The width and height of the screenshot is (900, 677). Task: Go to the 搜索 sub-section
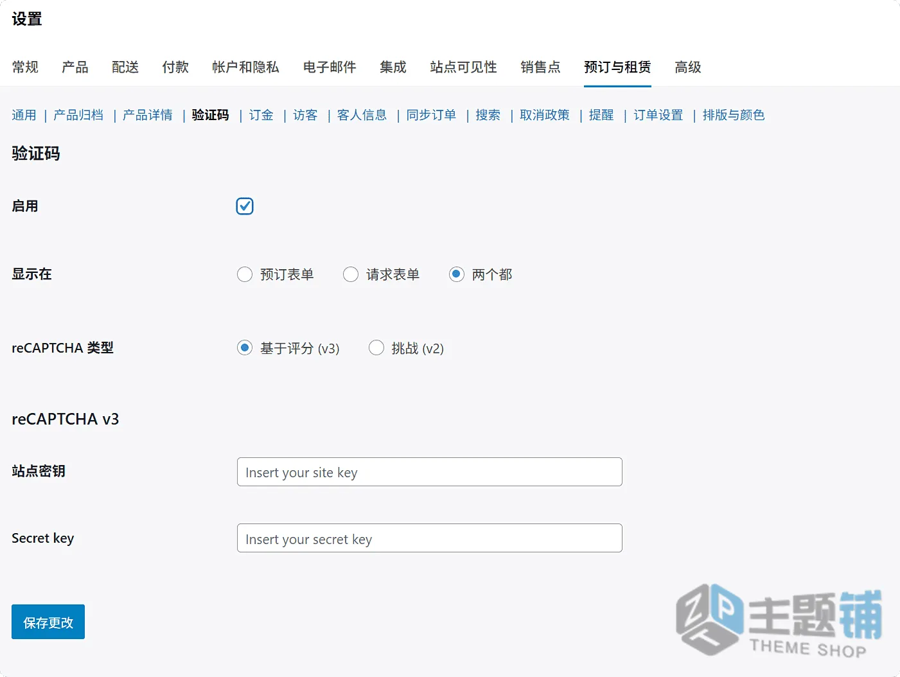coord(488,115)
